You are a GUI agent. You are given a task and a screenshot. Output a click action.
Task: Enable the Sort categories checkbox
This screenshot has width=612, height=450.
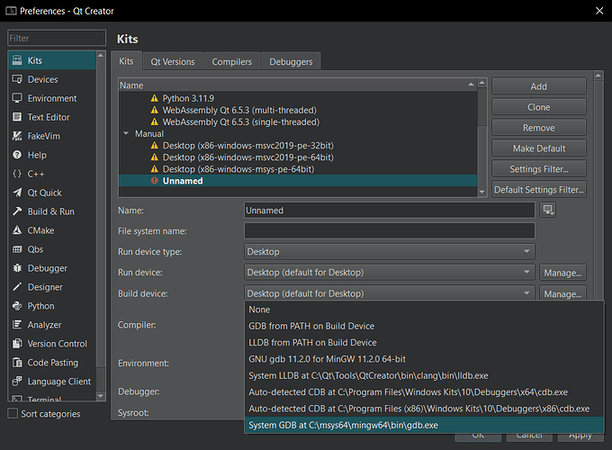point(13,414)
